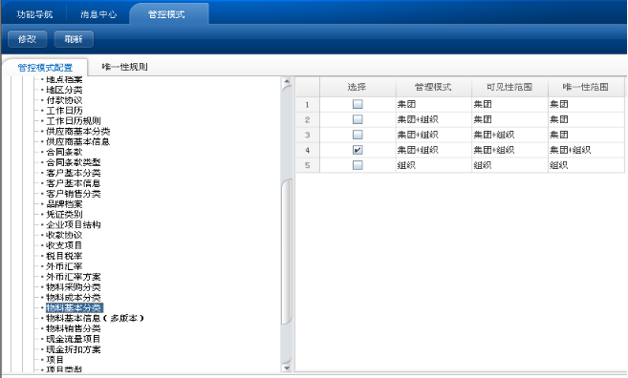Screen dimensions: 628x378
Task: Uncheck the row 4 checked checkbox
Action: click(357, 150)
